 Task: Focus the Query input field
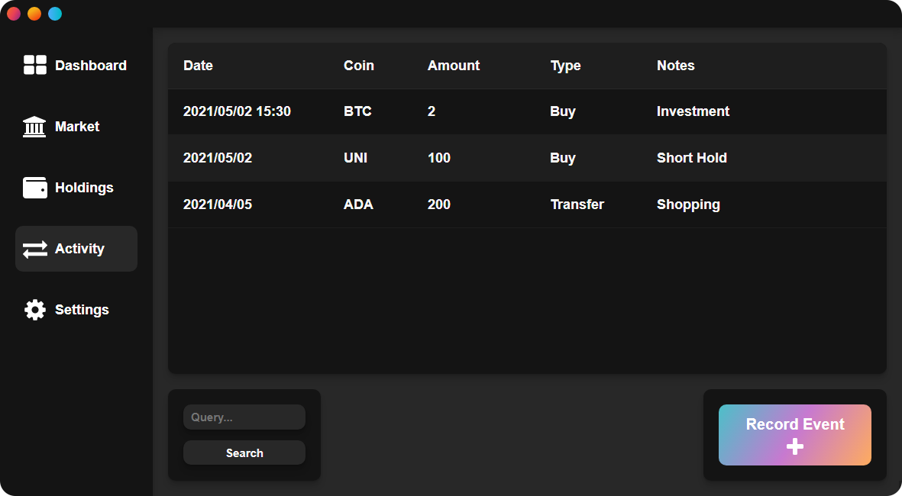click(244, 417)
